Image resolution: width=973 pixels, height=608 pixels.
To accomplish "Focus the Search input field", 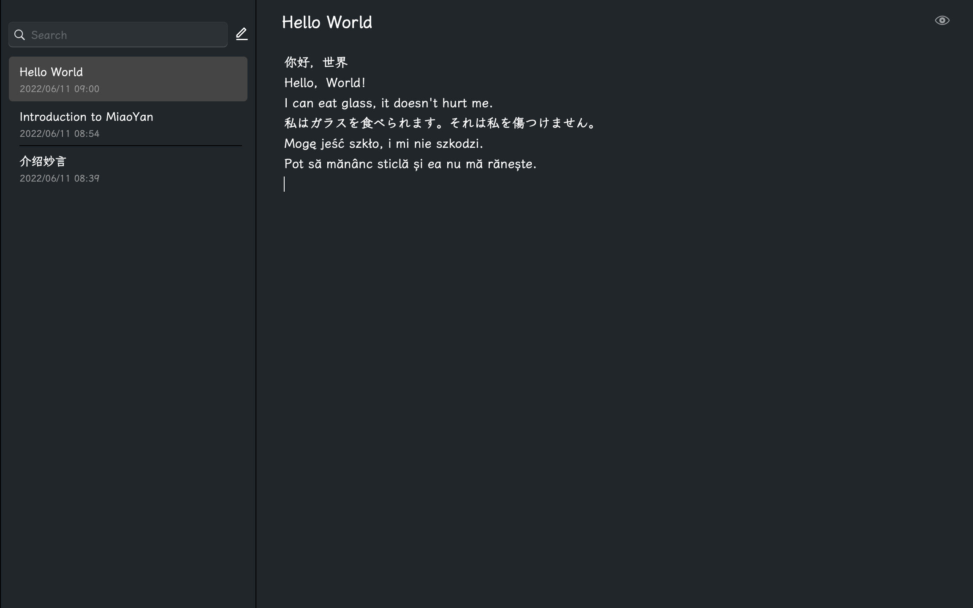I will click(118, 35).
